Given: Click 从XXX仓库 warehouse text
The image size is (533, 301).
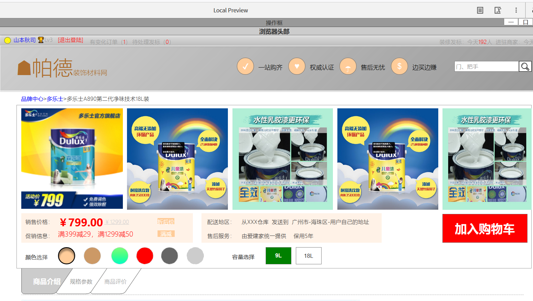Looking at the screenshot, I should pyautogui.click(x=255, y=222).
